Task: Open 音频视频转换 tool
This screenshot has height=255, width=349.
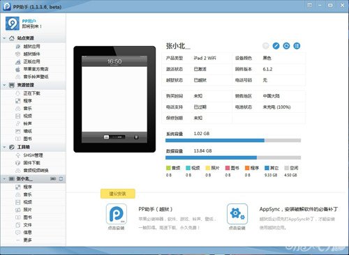Action: tap(36, 171)
